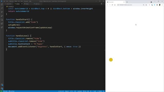Viewport: 164px width, 92px height.
Task: Open the Source Control view
Action: pyautogui.click(x=2, y=12)
